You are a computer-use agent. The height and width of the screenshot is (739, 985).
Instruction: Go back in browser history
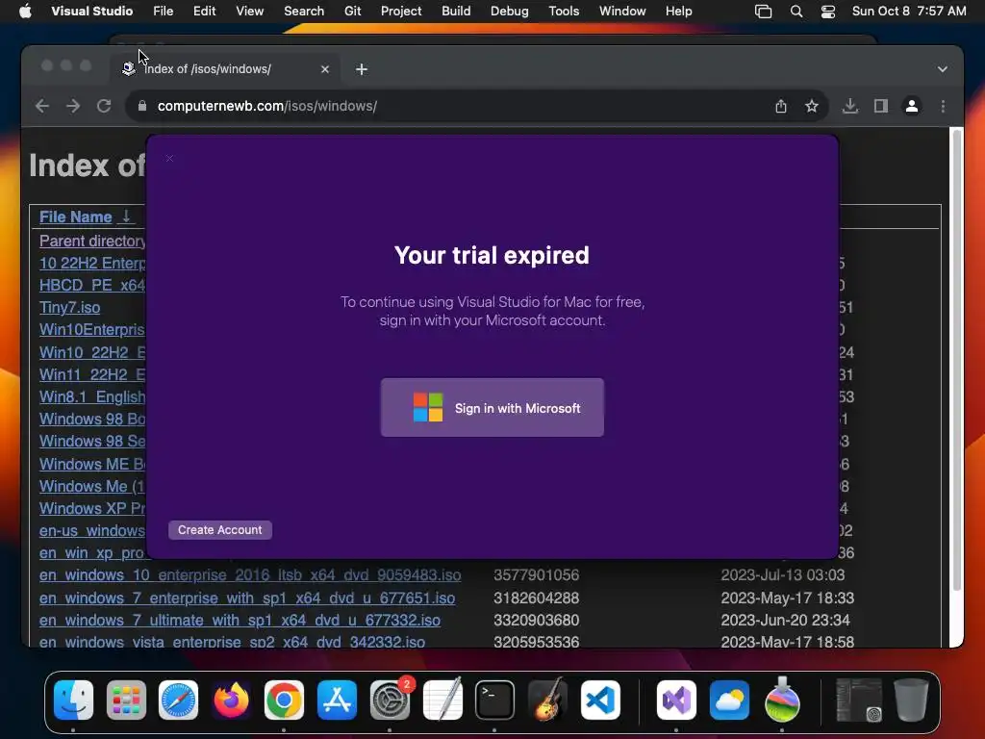(x=42, y=106)
